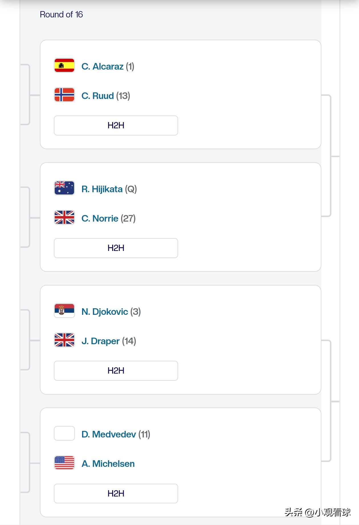Click the Serbia flag beside Djokovic
This screenshot has width=359, height=525.
[x=64, y=311]
